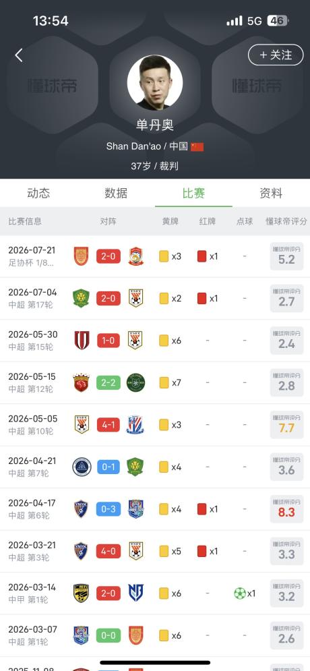Select the 比赛 tab
The image size is (310, 671).
193,193
